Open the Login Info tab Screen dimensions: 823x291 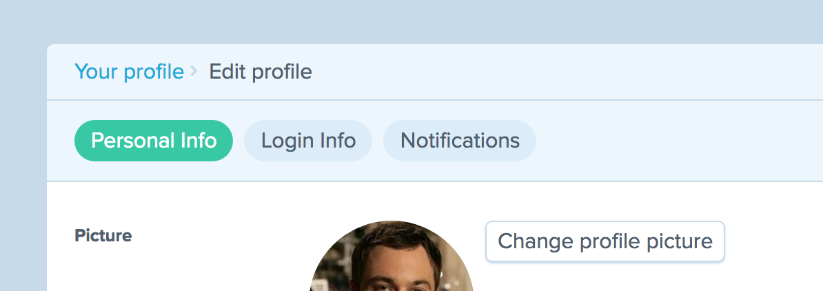[x=308, y=141]
